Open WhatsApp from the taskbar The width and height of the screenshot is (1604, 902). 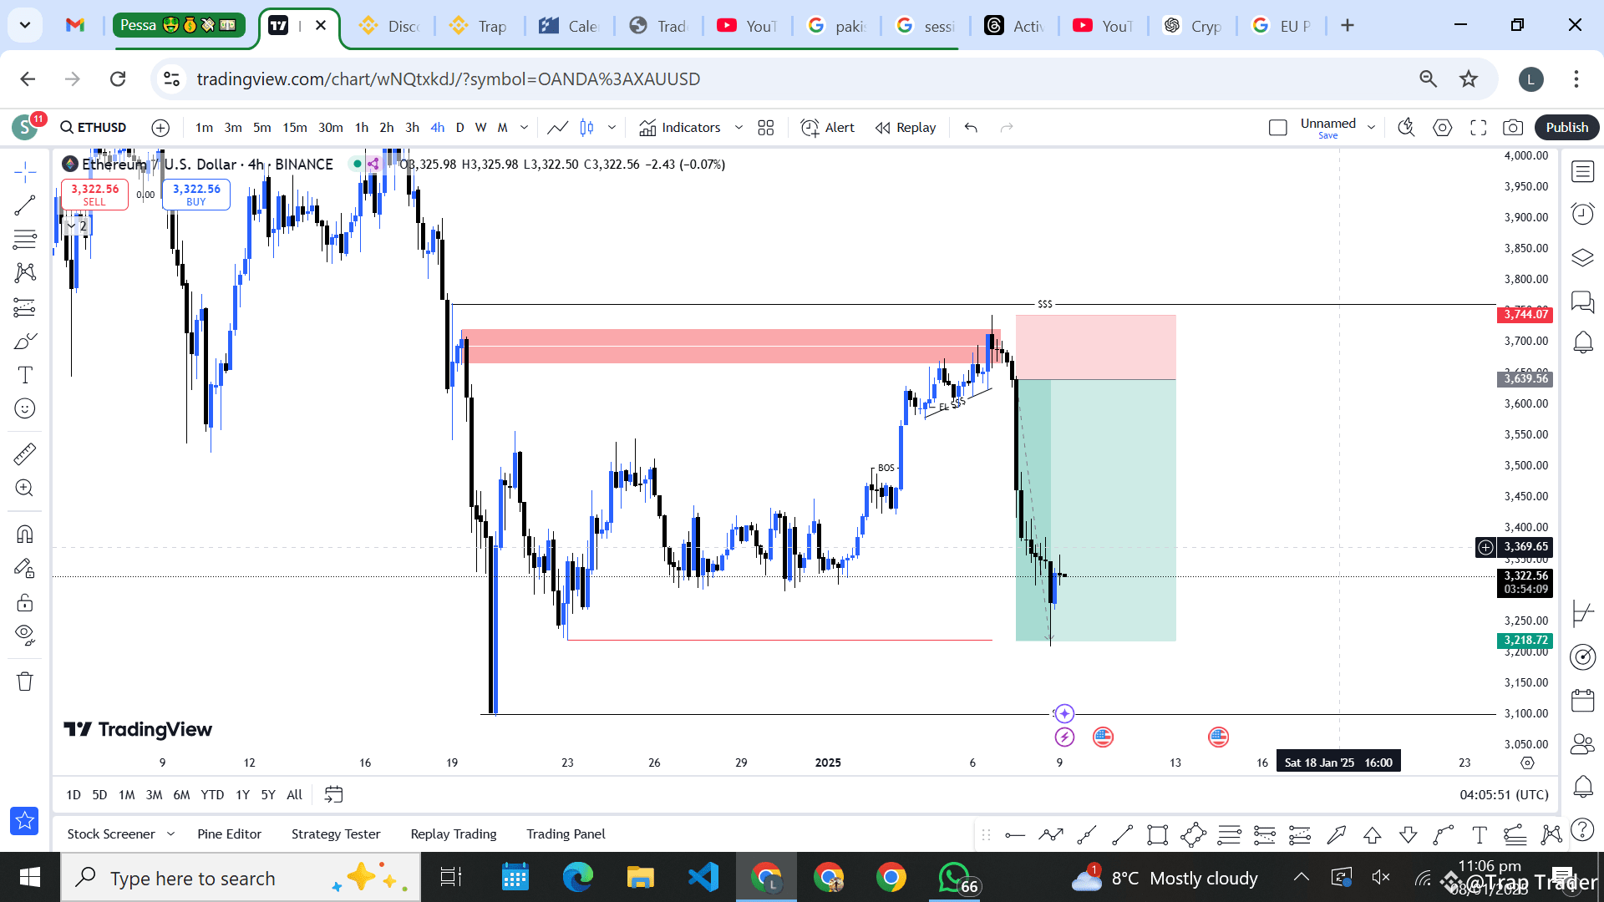click(x=955, y=878)
